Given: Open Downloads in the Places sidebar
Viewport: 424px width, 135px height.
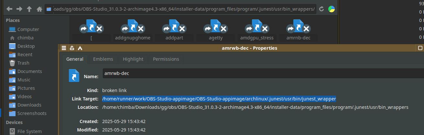Looking at the screenshot, I should (29, 105).
